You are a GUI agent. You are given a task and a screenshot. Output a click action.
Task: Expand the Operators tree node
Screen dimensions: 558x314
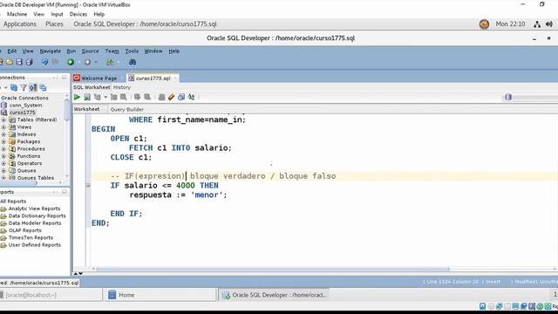pyautogui.click(x=3, y=163)
